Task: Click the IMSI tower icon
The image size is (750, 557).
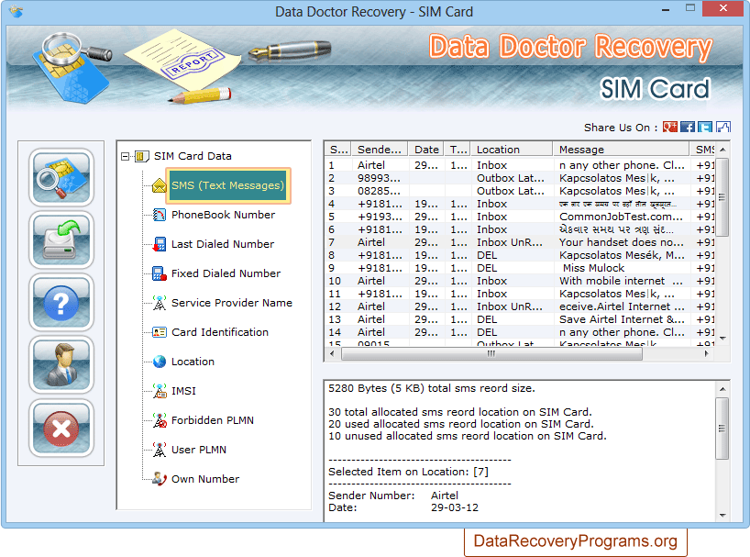Action: [x=159, y=391]
